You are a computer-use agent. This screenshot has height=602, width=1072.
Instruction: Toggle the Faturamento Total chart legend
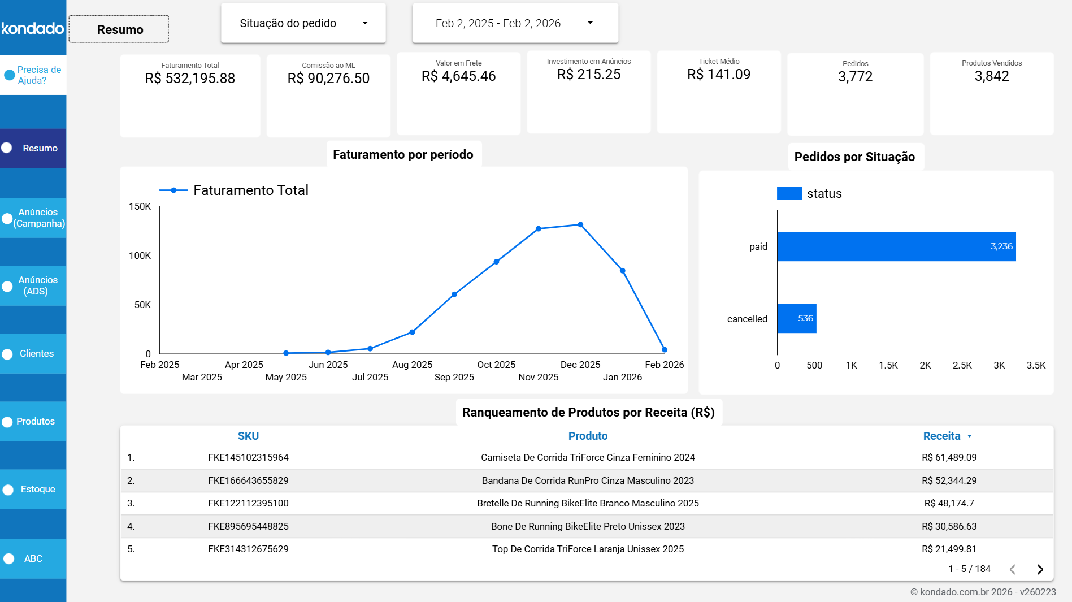234,190
